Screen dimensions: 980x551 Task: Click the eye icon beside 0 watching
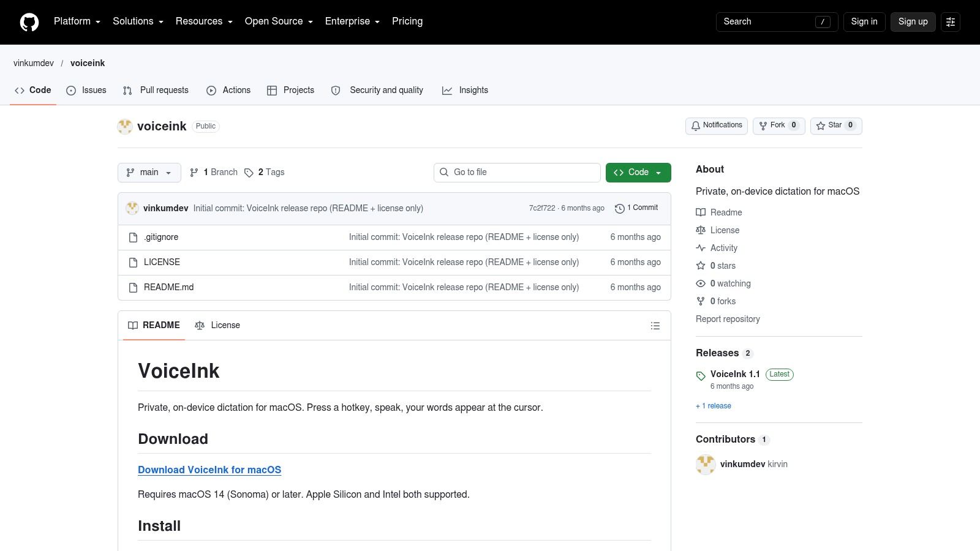point(701,283)
